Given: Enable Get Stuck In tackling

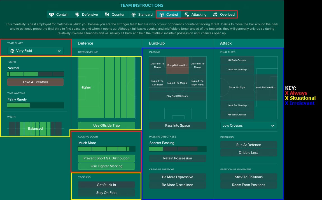Looking at the screenshot, I should [x=106, y=185].
